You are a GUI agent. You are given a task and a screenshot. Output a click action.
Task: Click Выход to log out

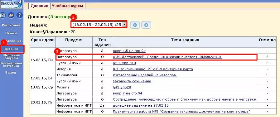(11, 73)
